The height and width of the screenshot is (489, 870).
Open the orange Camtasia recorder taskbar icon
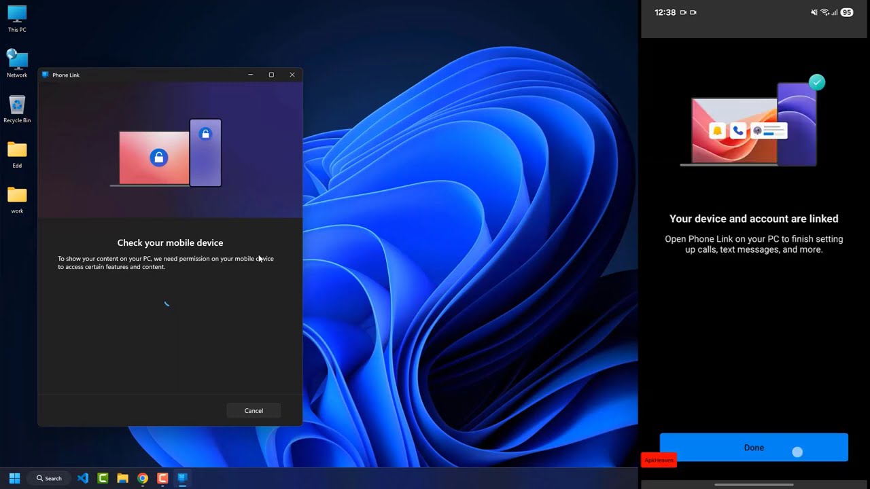point(162,478)
